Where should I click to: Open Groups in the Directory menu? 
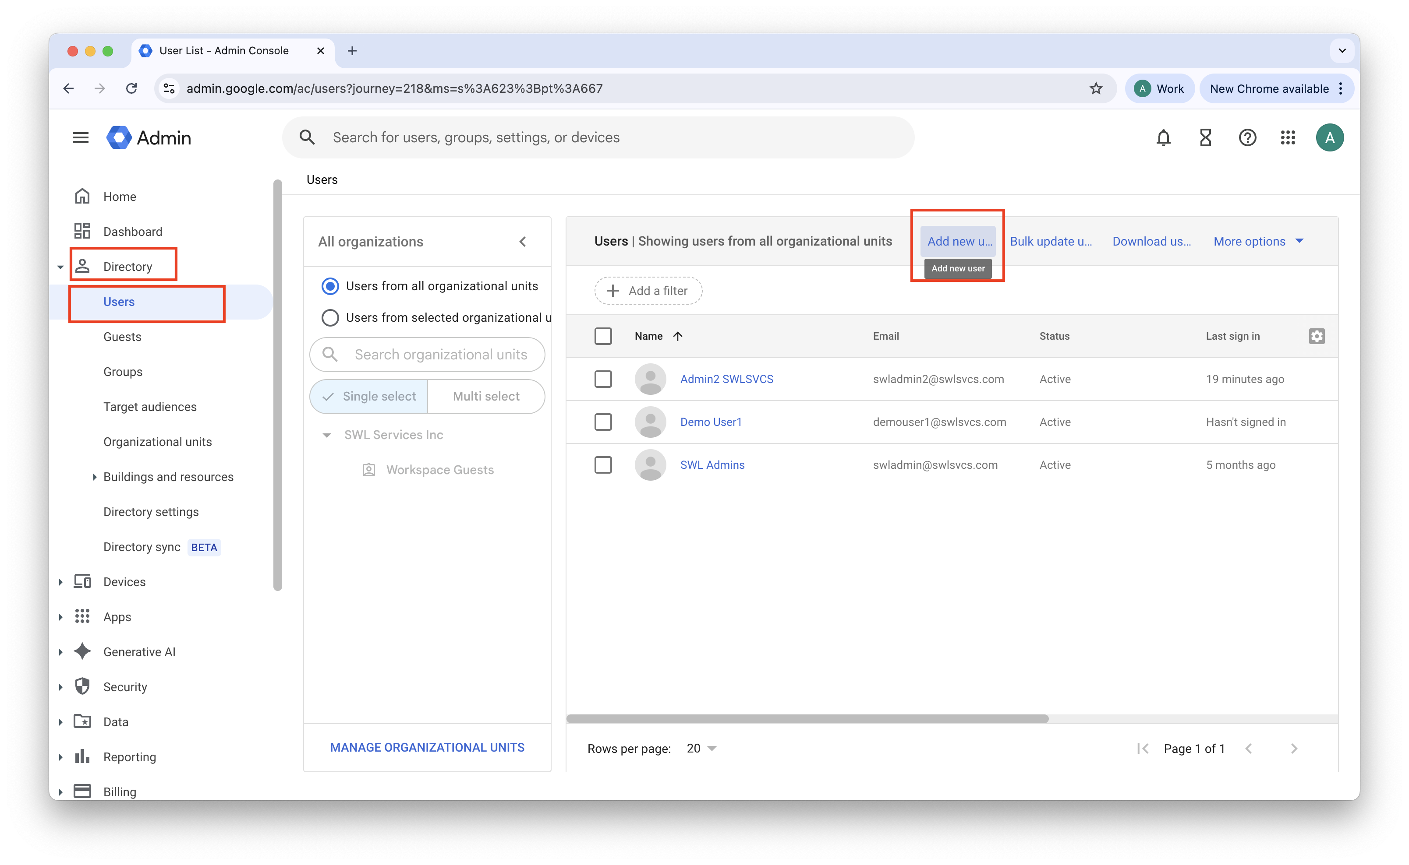[x=123, y=372]
